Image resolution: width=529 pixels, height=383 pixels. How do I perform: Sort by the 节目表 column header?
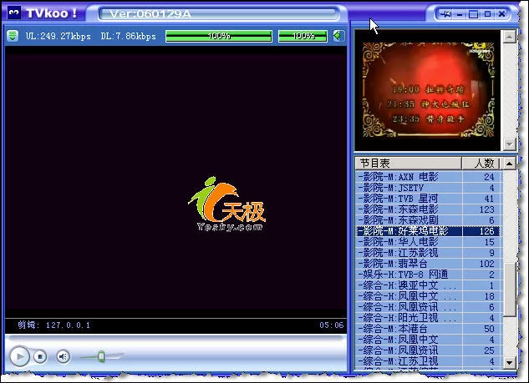tap(408, 164)
